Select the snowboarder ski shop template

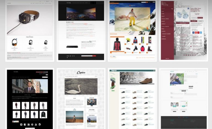tap(132, 31)
